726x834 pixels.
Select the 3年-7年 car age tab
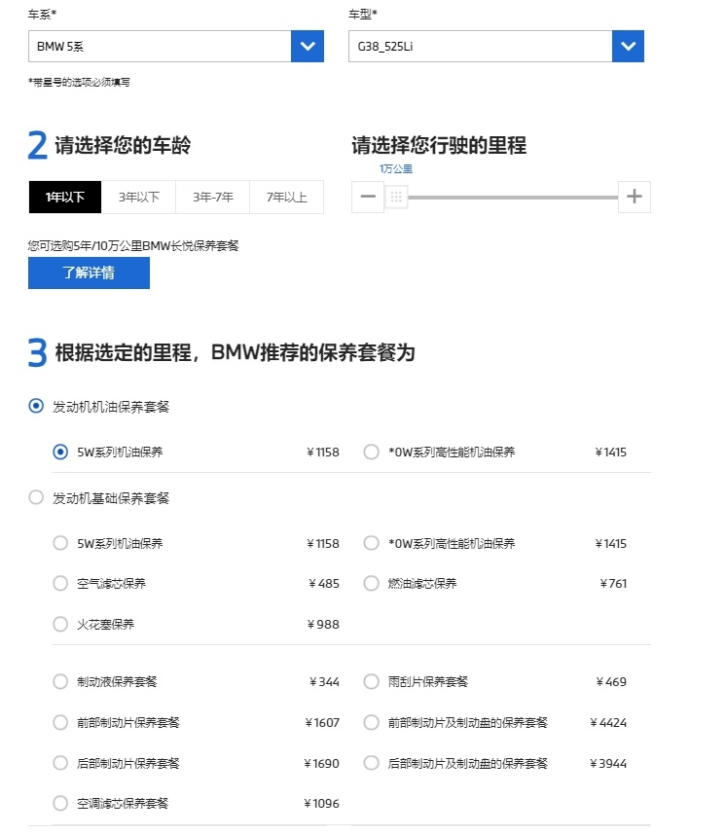(x=213, y=198)
